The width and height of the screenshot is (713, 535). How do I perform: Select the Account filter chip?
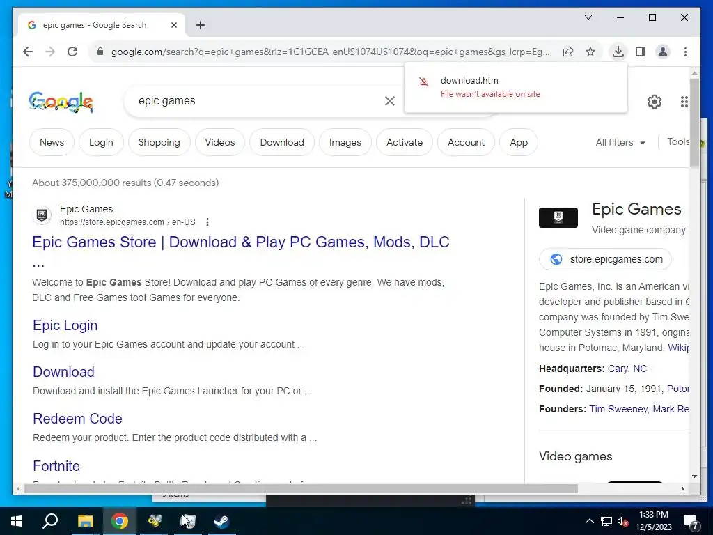click(x=466, y=142)
